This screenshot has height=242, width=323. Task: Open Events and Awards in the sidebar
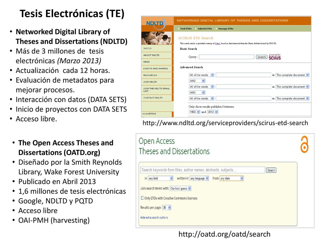click(156, 68)
